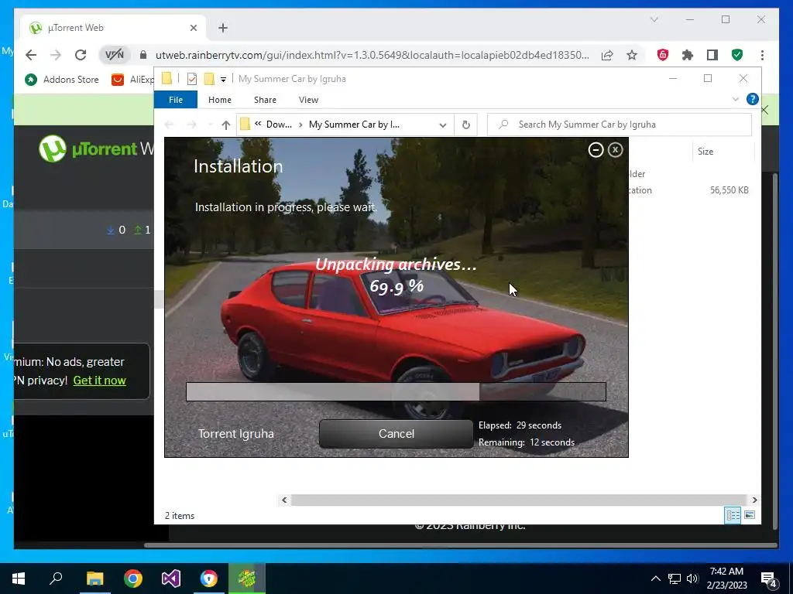Open the taskbar clock and calendar
This screenshot has height=594, width=793.
point(726,579)
